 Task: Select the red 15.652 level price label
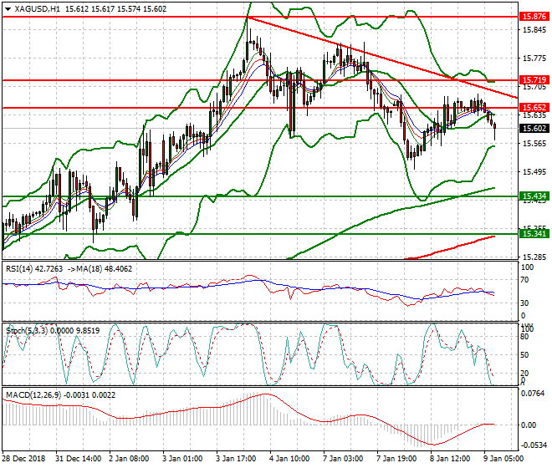click(x=534, y=108)
